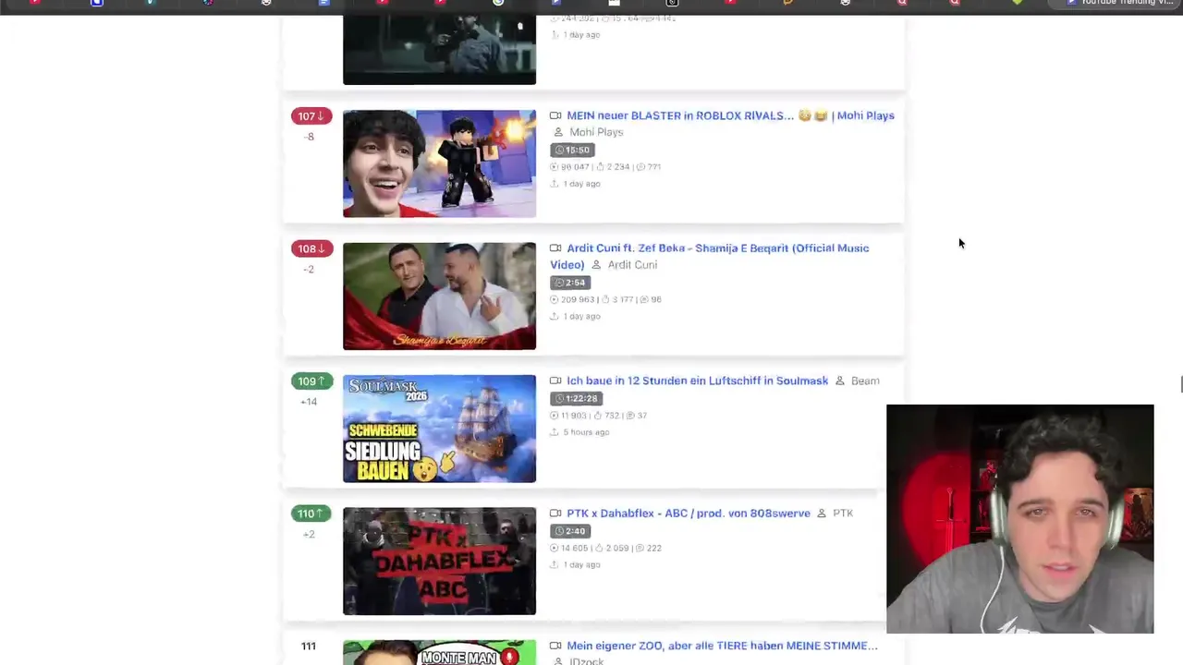Click the green rank badge 110
Viewport: 1183px width, 665px height.
[x=311, y=514]
